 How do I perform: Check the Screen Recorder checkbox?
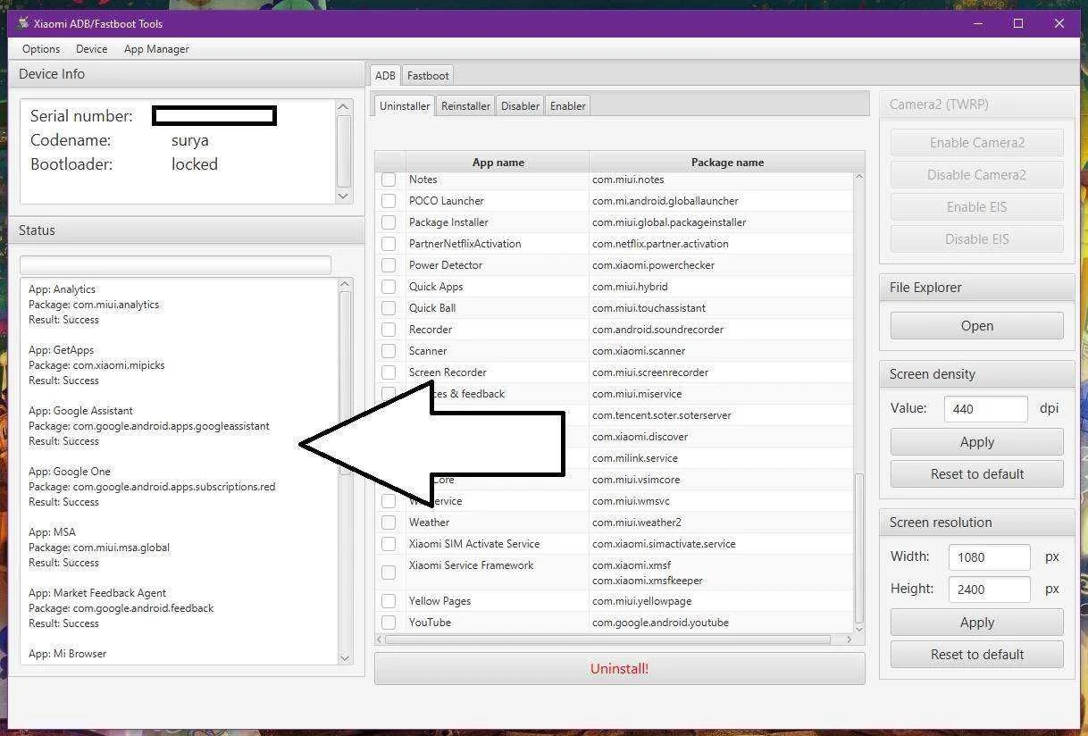click(389, 372)
